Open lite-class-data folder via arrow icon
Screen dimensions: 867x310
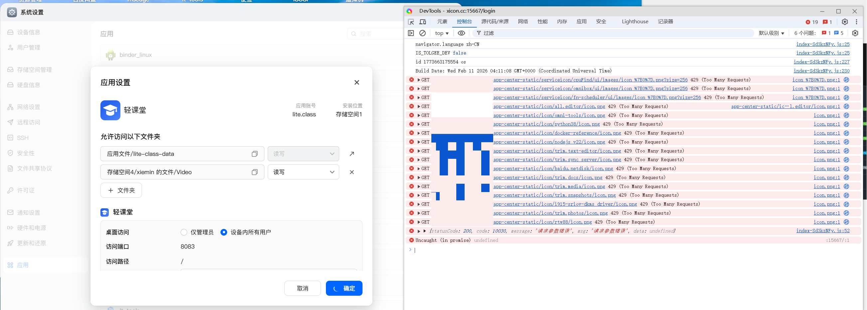tap(352, 154)
